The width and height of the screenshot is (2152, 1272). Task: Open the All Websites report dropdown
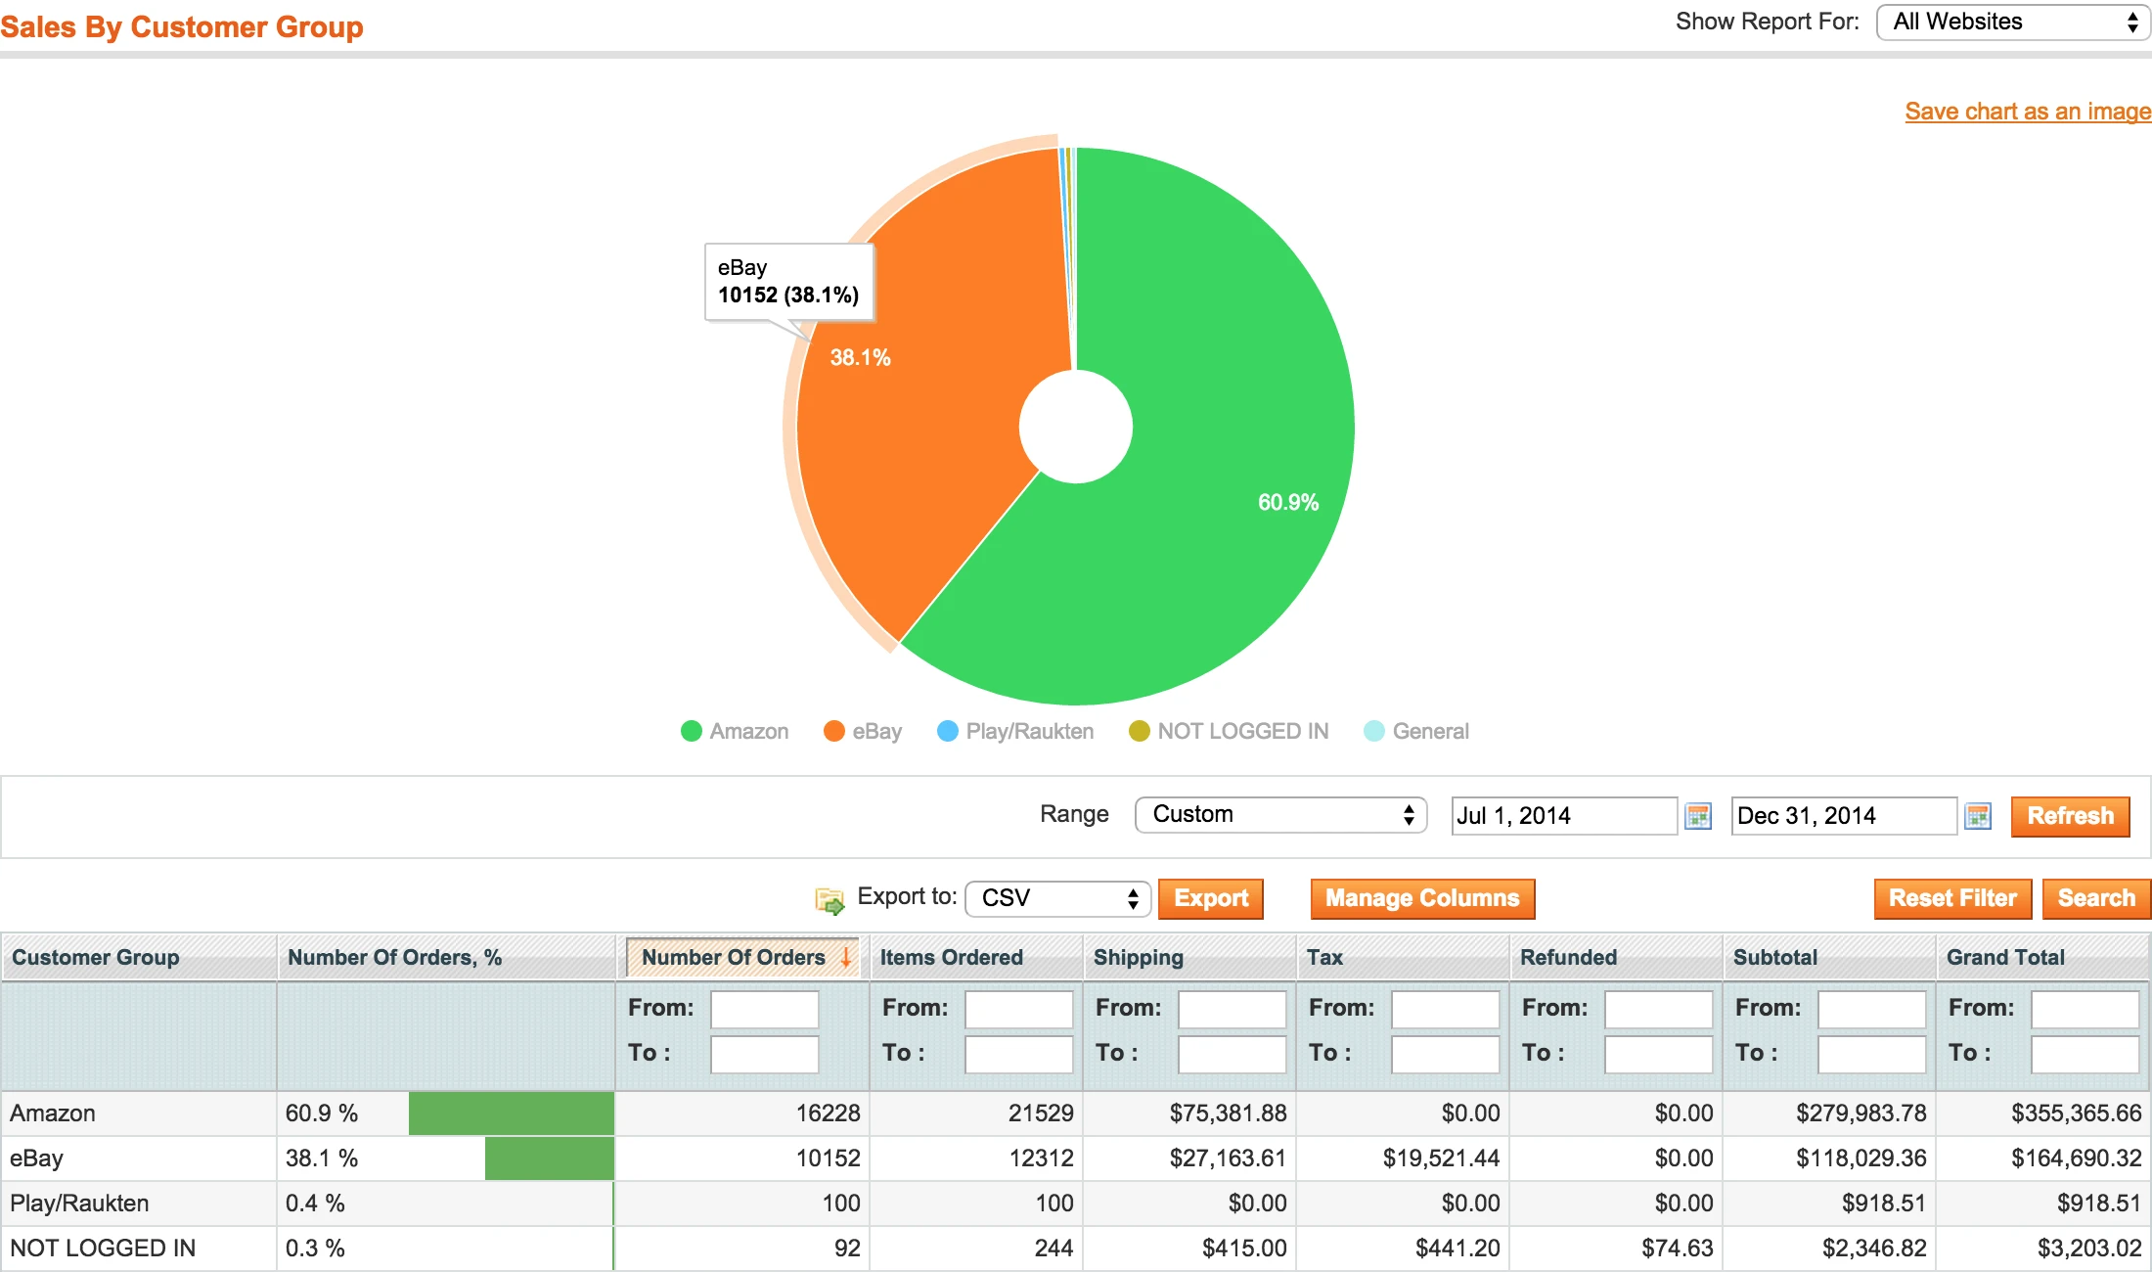(2011, 22)
